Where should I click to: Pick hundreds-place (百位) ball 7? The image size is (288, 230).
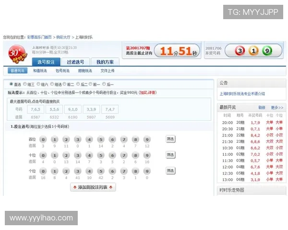124,139
